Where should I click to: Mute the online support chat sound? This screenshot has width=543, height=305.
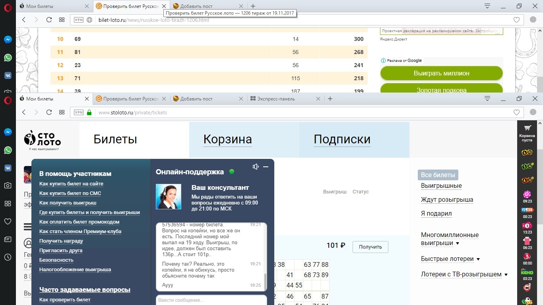[256, 167]
